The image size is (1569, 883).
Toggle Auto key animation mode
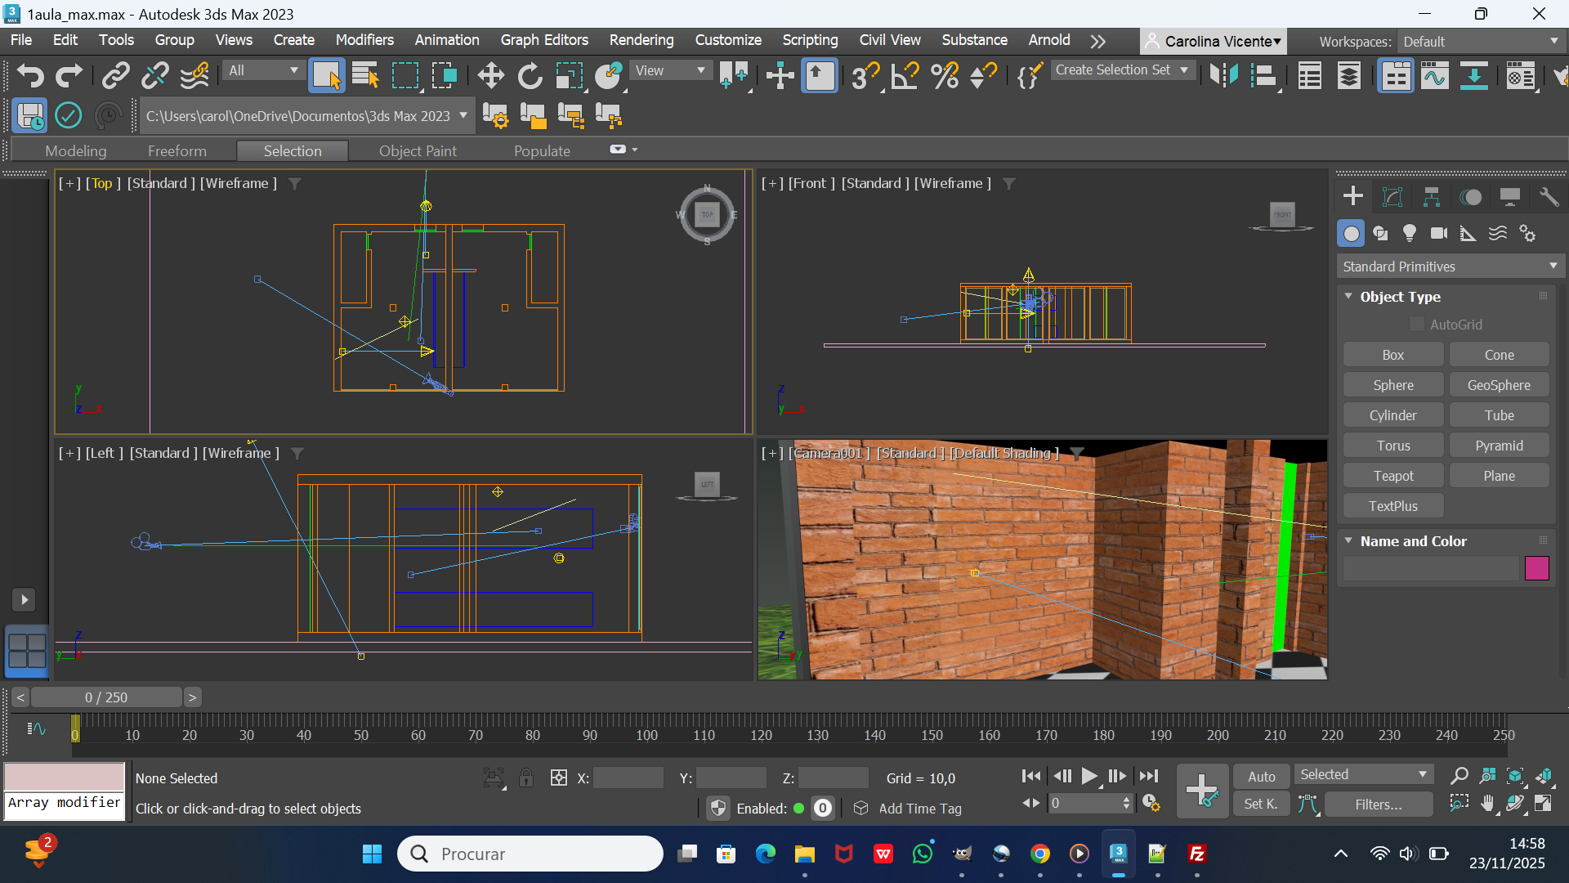pyautogui.click(x=1261, y=777)
